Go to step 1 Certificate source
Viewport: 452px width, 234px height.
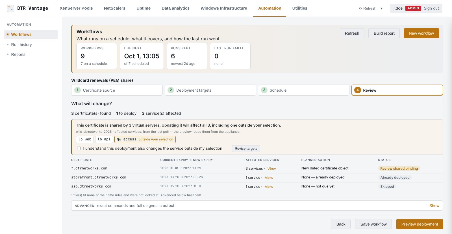(117, 90)
